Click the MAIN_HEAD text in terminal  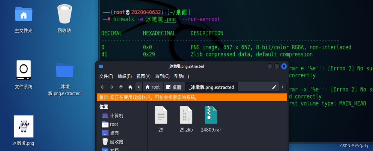[352, 103]
